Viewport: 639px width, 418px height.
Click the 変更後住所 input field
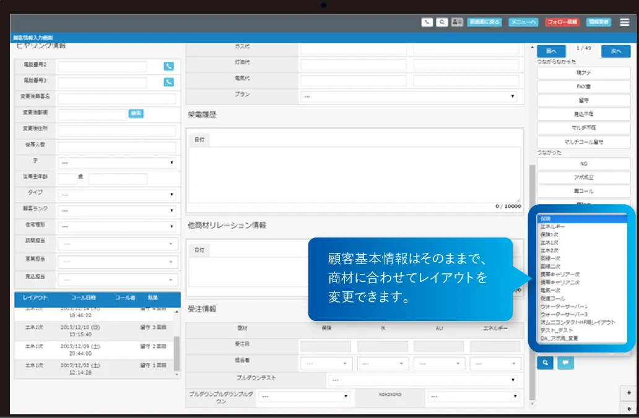point(117,130)
